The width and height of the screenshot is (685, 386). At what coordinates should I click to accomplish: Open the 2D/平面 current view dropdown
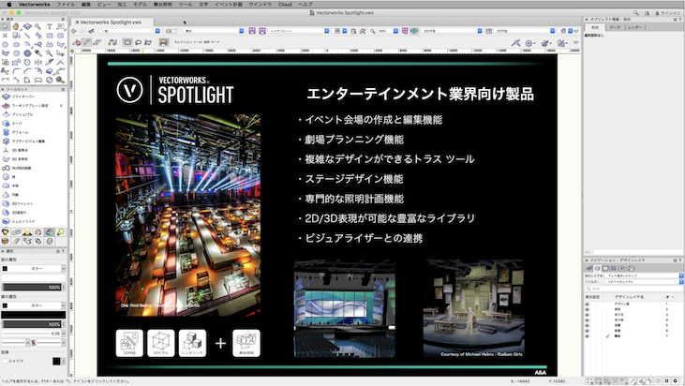coord(453,31)
